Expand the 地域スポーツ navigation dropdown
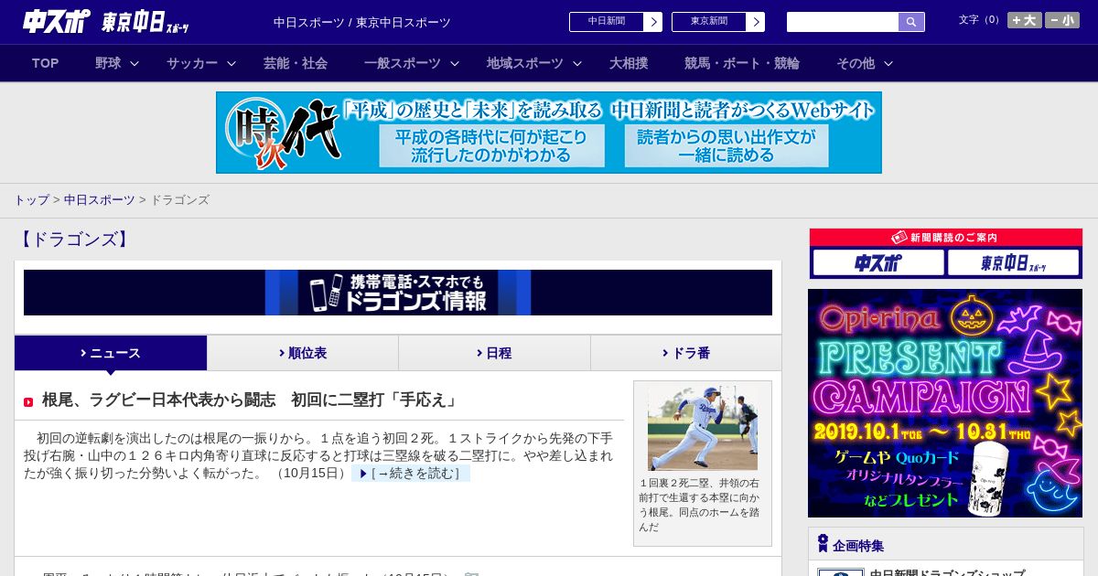Screen dimensions: 1098x576 pyautogui.click(x=533, y=63)
